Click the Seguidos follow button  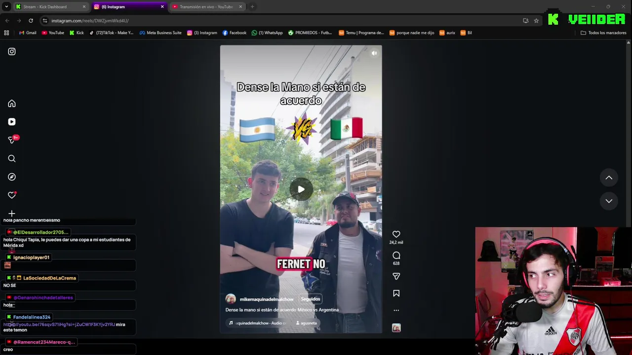pyautogui.click(x=310, y=299)
